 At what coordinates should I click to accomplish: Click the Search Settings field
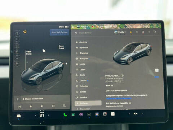[85, 33]
